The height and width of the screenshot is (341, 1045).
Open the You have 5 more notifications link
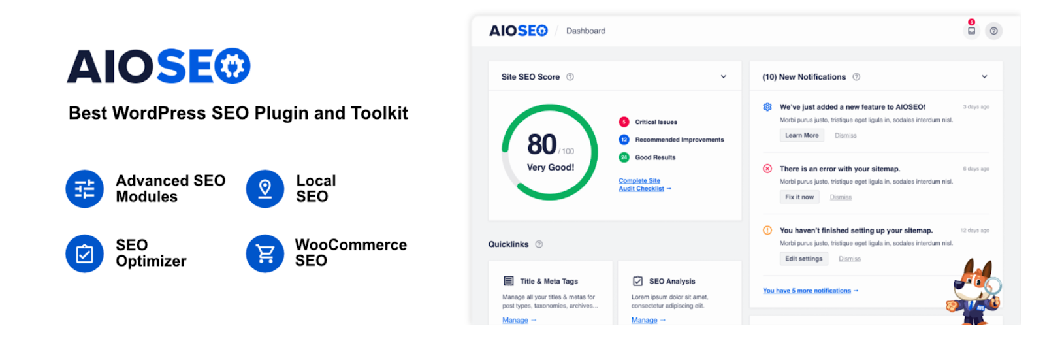pyautogui.click(x=811, y=291)
